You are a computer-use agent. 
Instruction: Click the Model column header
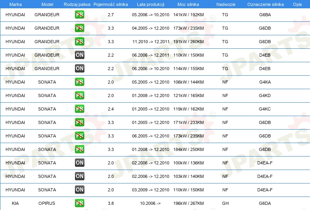(47, 4)
